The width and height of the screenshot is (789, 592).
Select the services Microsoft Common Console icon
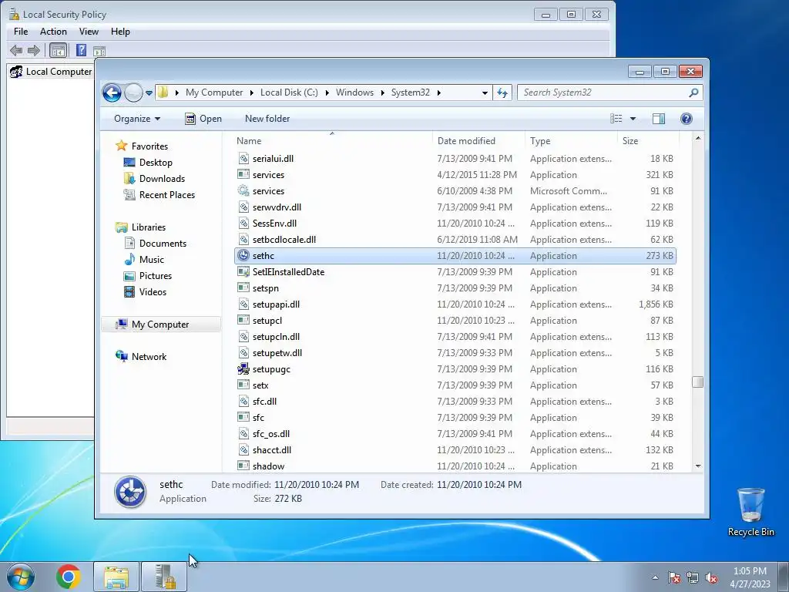(x=243, y=191)
